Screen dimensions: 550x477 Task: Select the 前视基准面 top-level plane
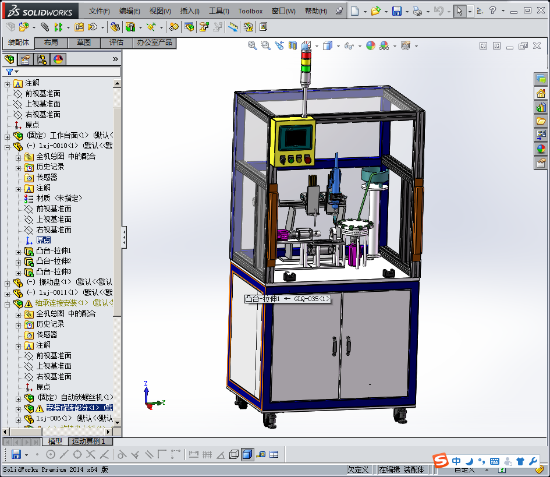[43, 94]
